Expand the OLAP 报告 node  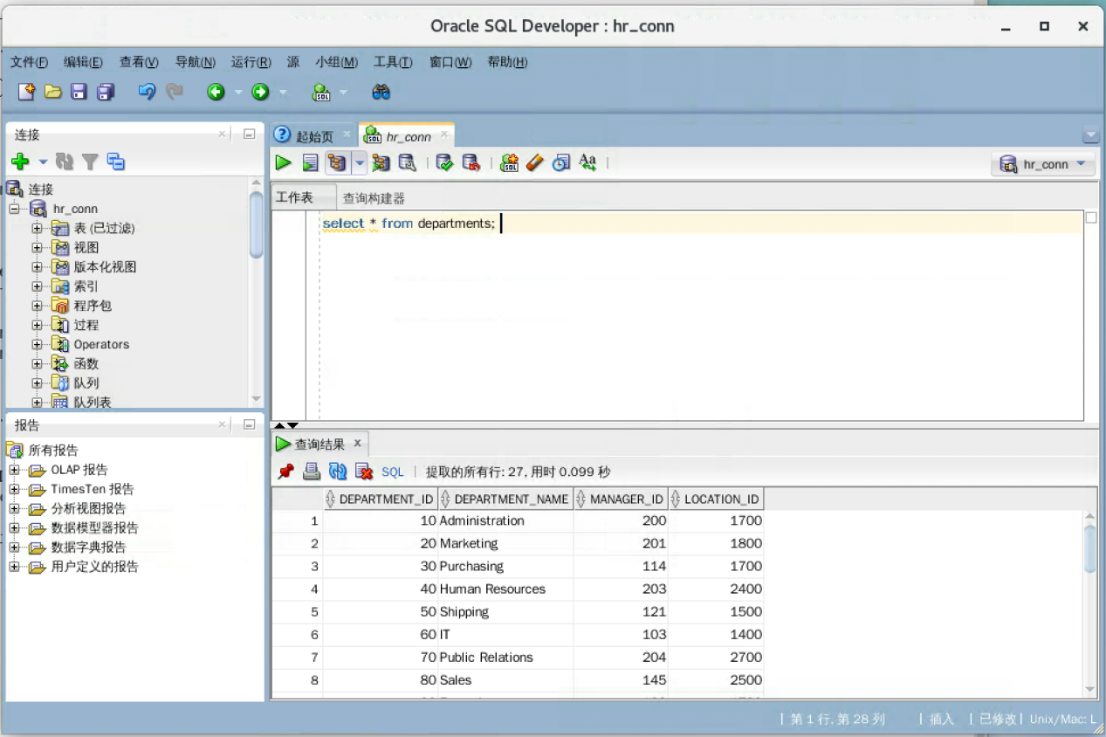14,470
